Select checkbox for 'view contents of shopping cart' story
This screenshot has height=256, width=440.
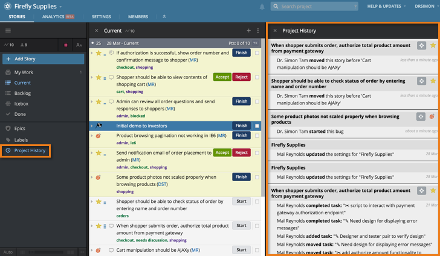tap(257, 77)
